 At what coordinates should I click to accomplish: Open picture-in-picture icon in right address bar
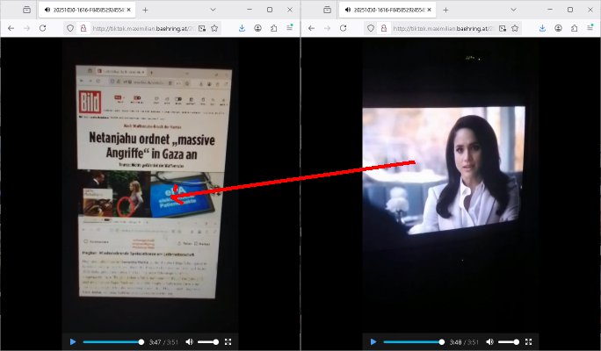click(x=501, y=28)
